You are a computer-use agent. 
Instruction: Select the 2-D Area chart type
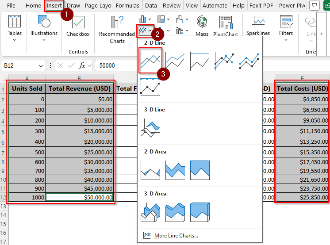150,170
